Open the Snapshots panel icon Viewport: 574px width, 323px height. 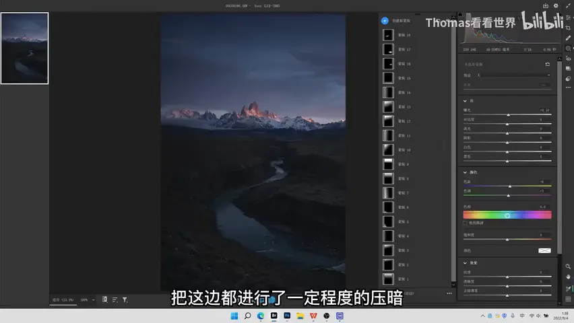click(x=568, y=69)
